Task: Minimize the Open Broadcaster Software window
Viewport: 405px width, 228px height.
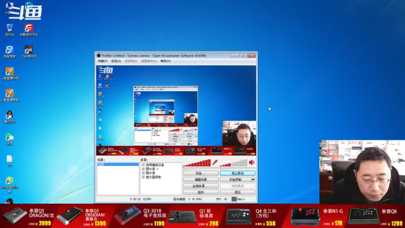Action: (235, 56)
